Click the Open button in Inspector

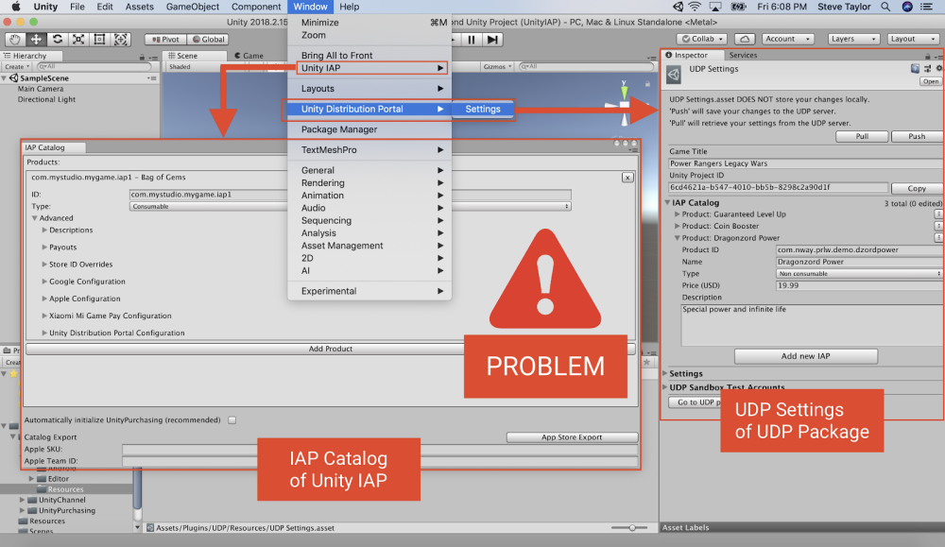(x=931, y=81)
